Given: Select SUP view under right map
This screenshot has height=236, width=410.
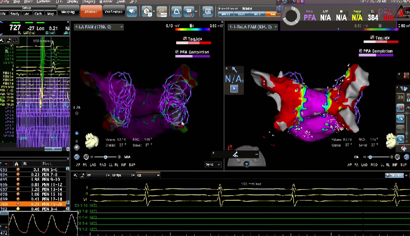Looking at the screenshot, I should [404, 164].
